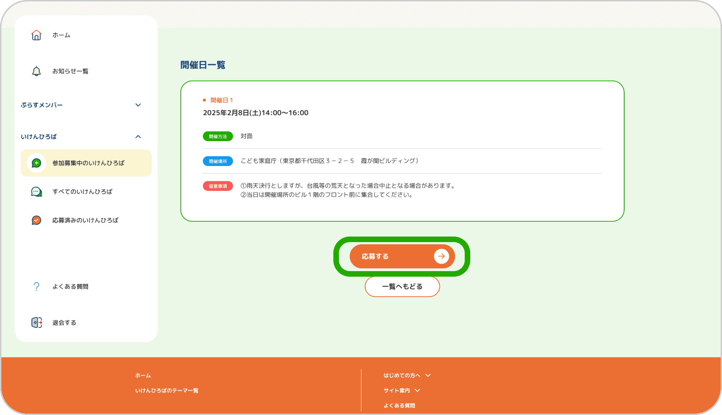Click 一覧へもどる to return to the list
722x415 pixels.
402,286
